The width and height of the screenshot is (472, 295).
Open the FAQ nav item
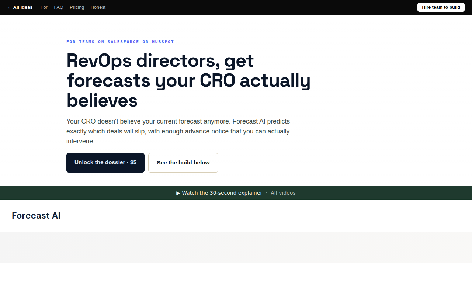point(59,7)
